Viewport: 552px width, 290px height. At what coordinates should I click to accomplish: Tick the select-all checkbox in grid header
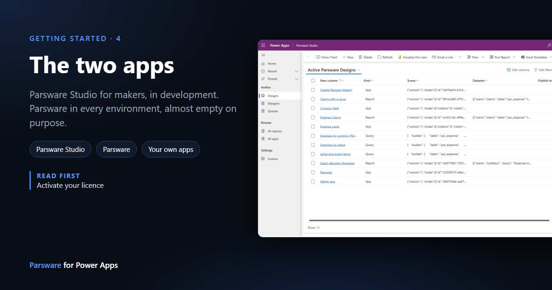313,81
